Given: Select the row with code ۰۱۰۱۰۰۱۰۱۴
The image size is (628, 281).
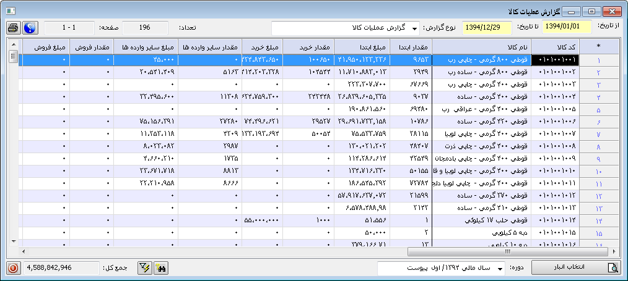Looking at the screenshot, I should [x=556, y=220].
